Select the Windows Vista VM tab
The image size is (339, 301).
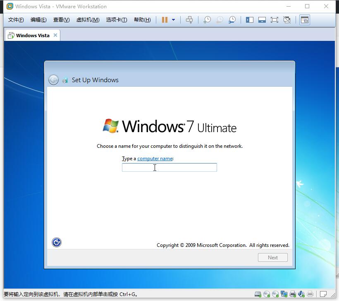33,36
